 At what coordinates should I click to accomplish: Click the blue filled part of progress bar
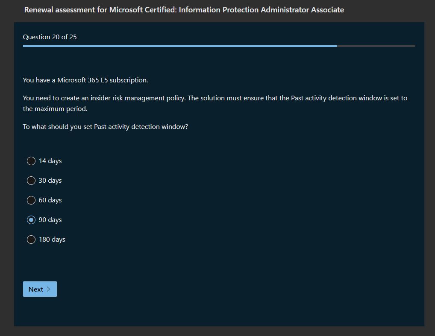[x=179, y=46]
